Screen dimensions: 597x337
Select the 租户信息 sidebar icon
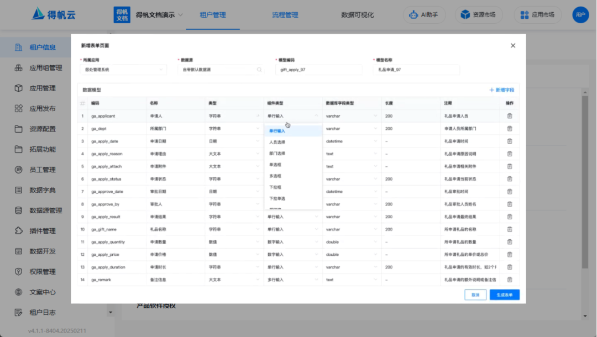coord(18,46)
